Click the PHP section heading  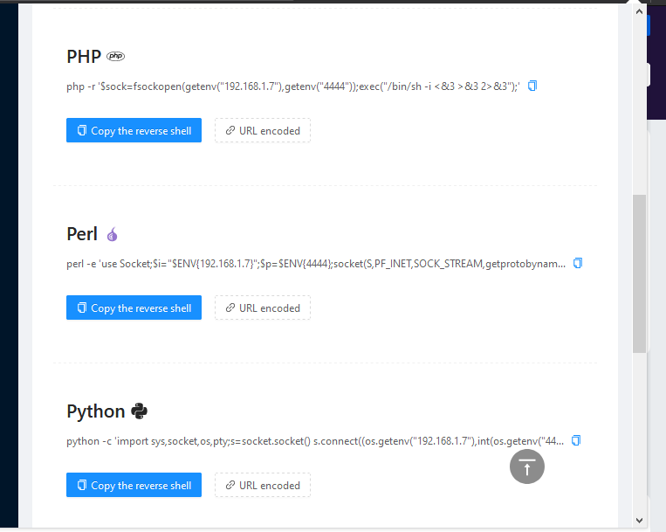pyautogui.click(x=84, y=57)
